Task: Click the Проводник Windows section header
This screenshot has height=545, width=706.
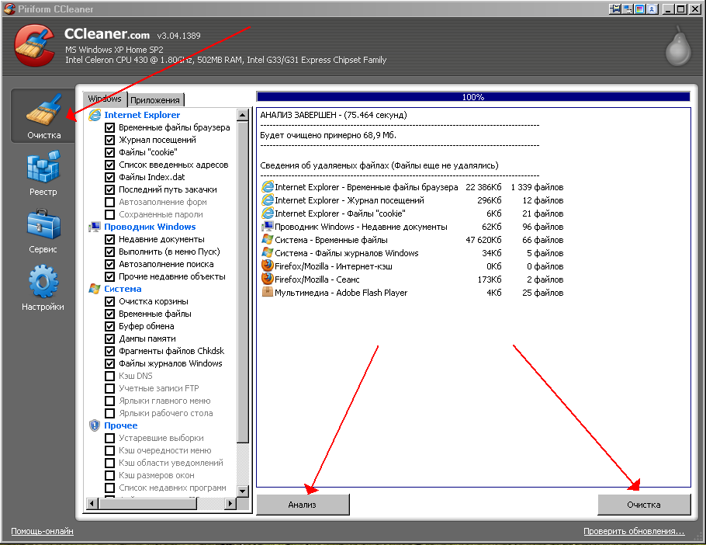Action: (150, 227)
